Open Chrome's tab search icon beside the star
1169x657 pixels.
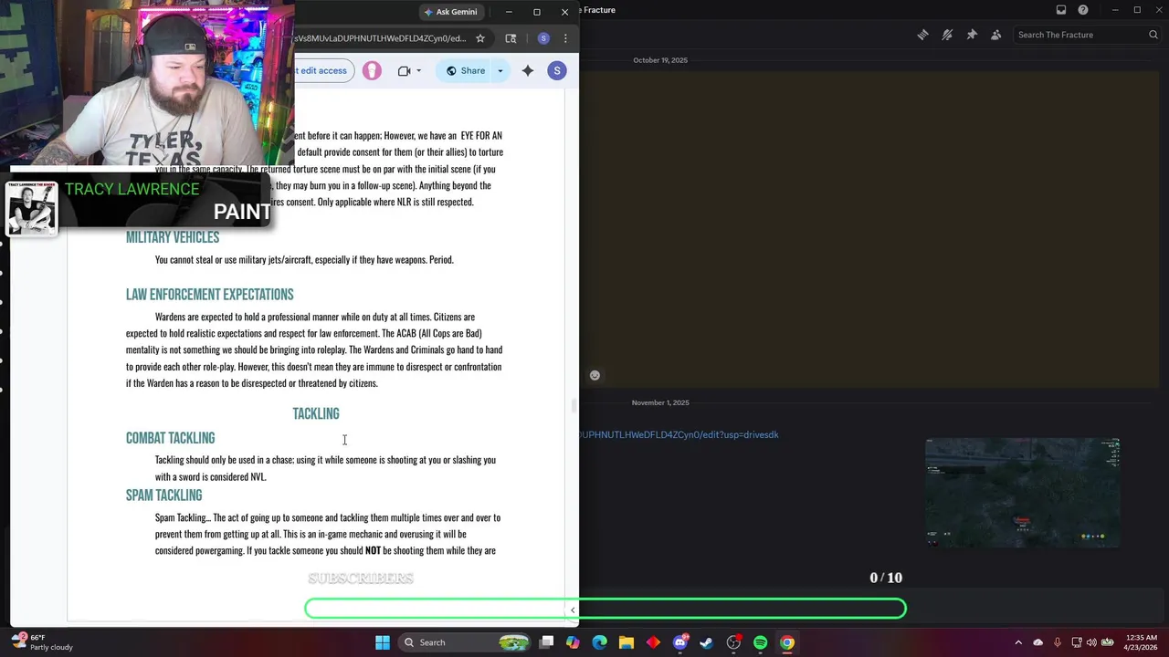[x=511, y=38]
